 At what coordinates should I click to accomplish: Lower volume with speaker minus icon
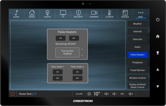pyautogui.click(x=115, y=94)
